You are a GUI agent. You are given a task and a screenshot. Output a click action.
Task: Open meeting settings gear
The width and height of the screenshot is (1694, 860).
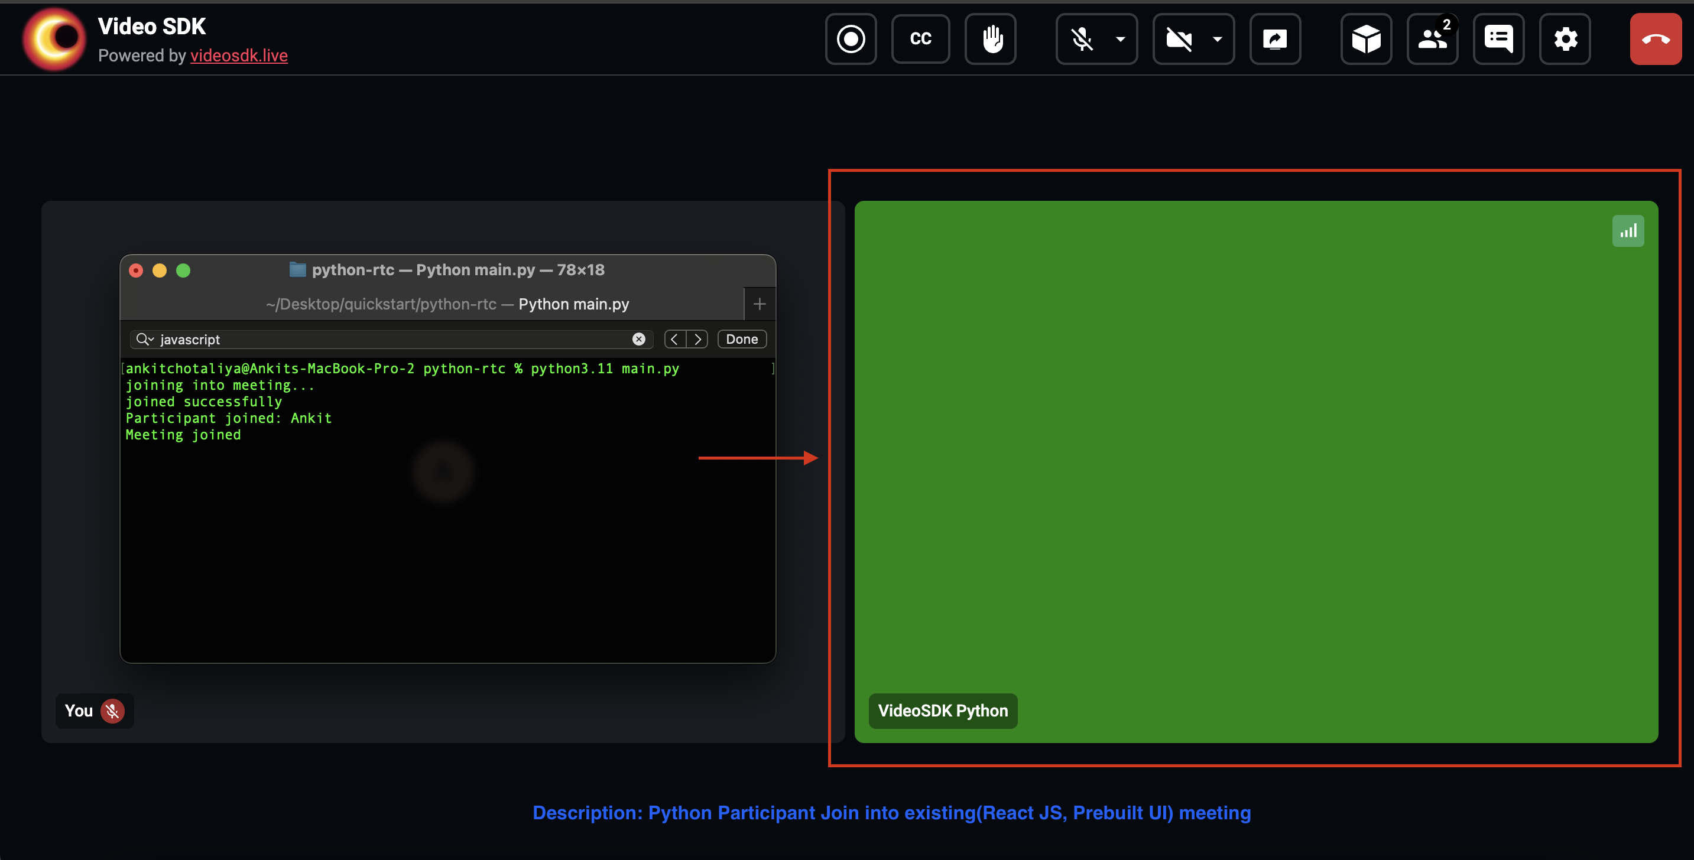click(1565, 39)
